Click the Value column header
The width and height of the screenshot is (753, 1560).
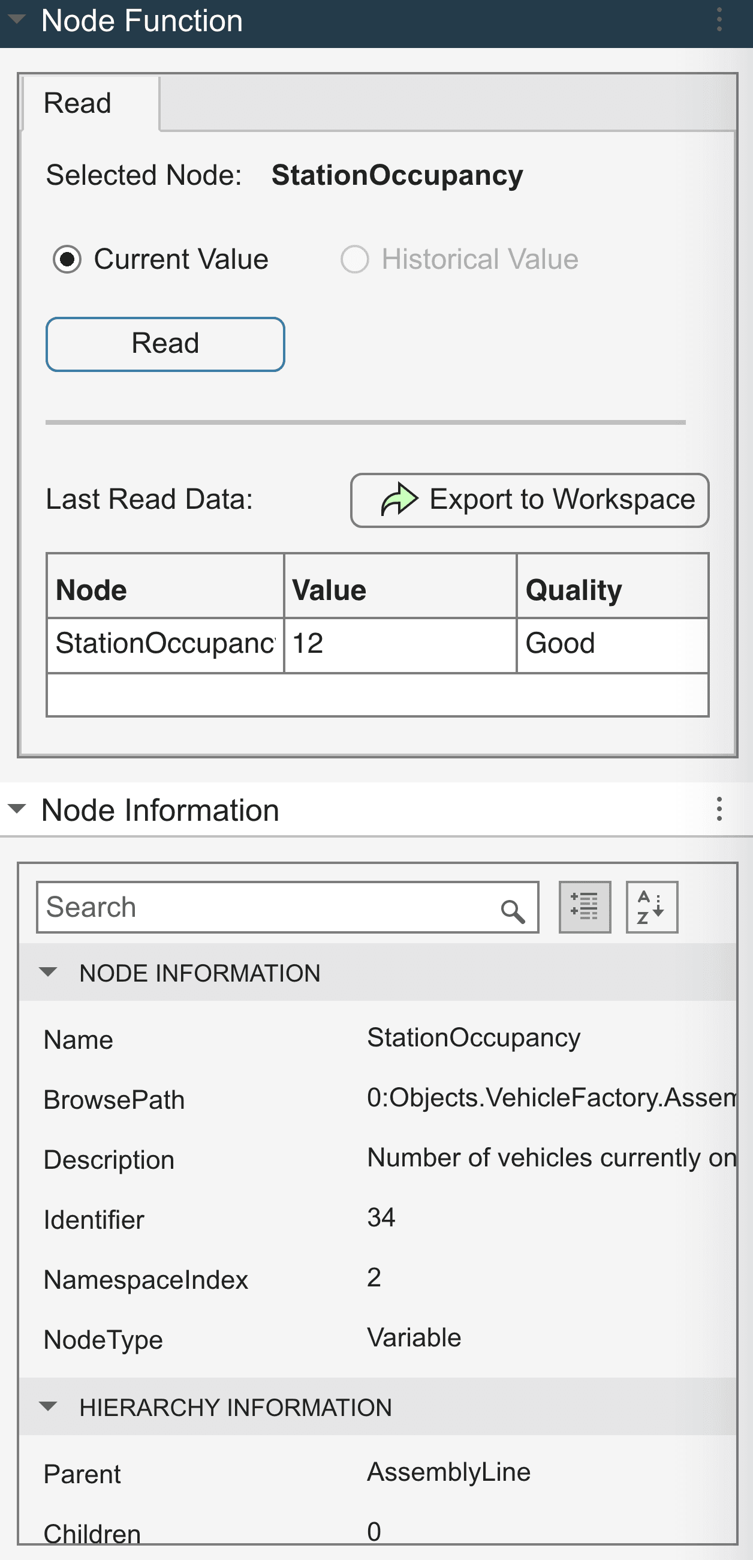click(x=400, y=586)
